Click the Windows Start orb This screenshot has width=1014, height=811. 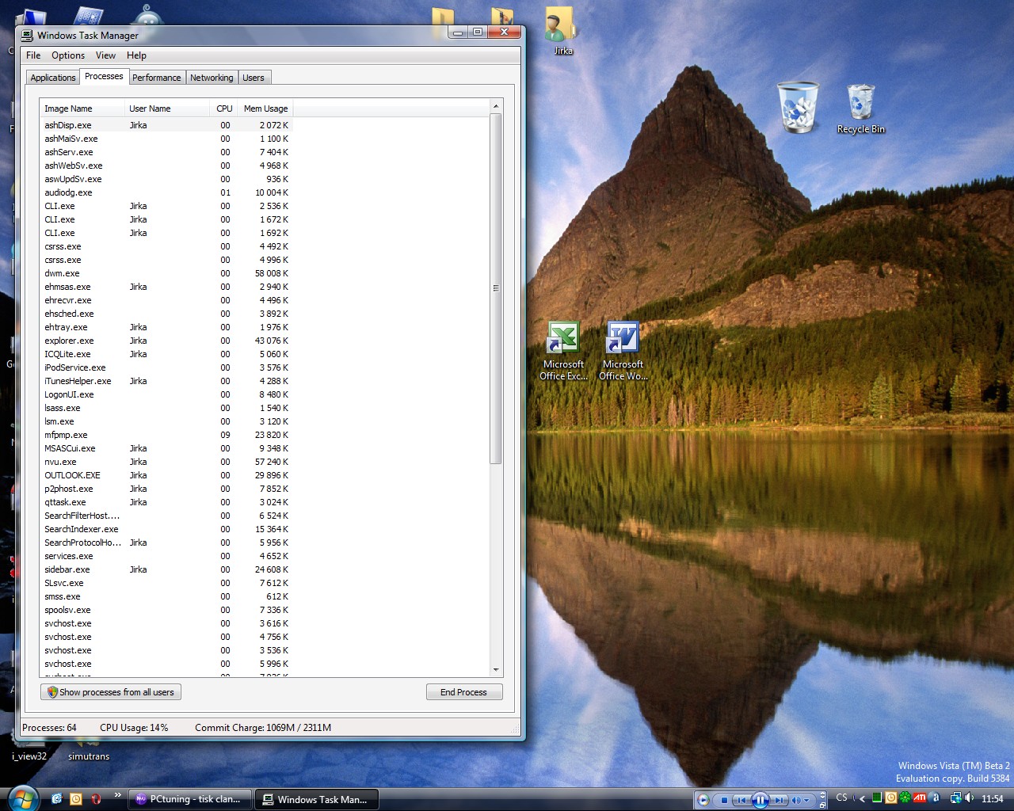click(x=23, y=798)
